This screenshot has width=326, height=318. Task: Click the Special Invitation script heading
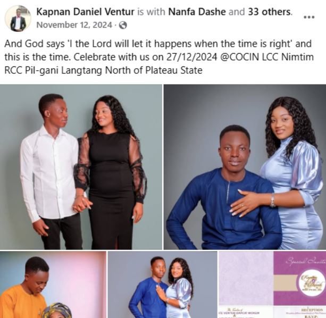tap(306, 261)
